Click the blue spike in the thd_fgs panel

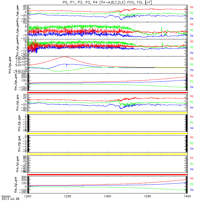pos(66,66)
